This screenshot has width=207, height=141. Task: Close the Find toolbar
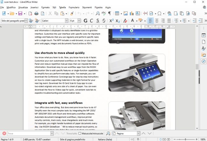pos(4,133)
